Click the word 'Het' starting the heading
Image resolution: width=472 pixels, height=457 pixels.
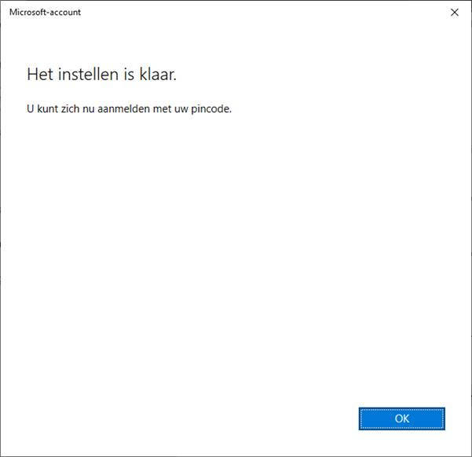tap(40, 75)
